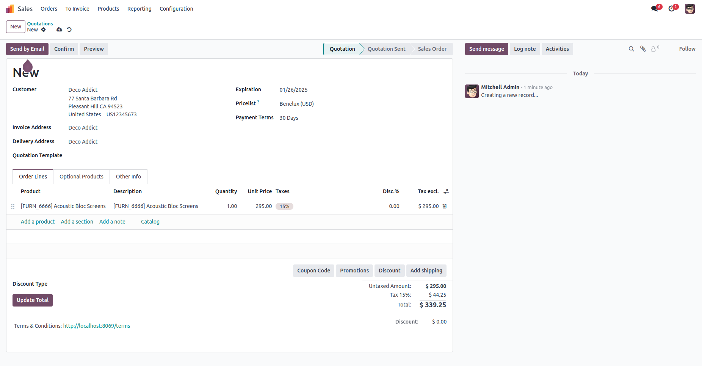The image size is (702, 366).
Task: Open the To Invoice menu
Action: pyautogui.click(x=77, y=9)
